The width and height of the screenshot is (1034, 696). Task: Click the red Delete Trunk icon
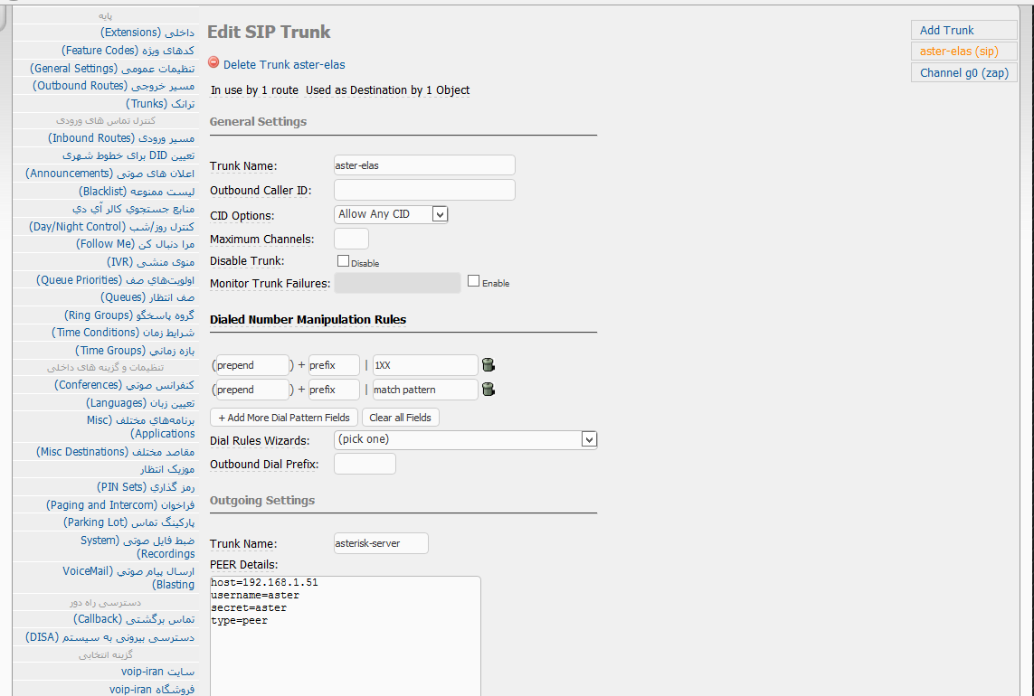coord(213,63)
